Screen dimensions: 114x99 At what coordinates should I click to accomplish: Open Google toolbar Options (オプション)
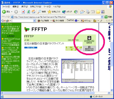(x=86, y=21)
